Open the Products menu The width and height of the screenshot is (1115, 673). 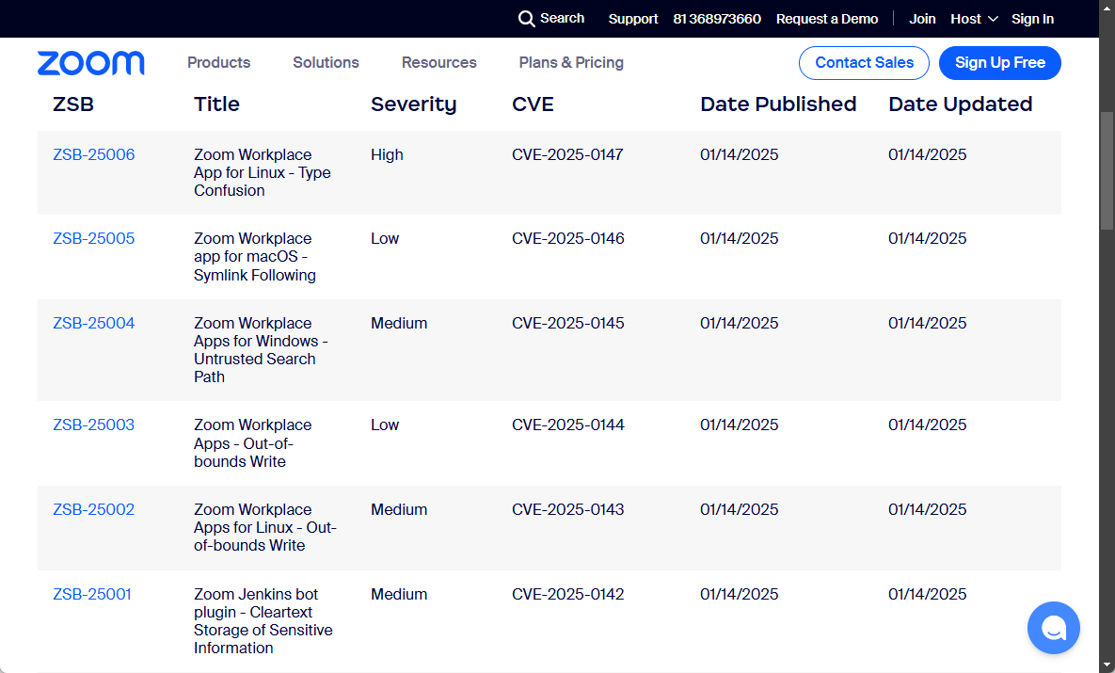pyautogui.click(x=219, y=63)
